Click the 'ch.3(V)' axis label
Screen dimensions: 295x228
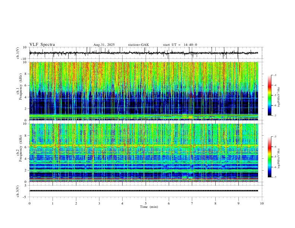18,191
